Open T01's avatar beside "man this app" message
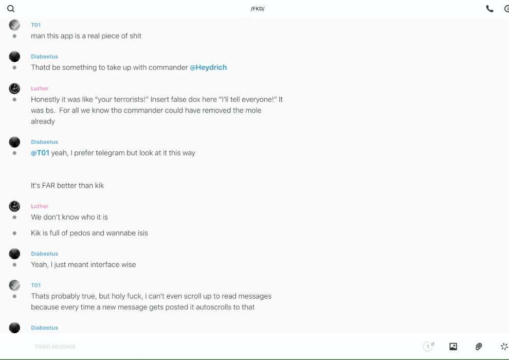The width and height of the screenshot is (509, 360). (x=14, y=25)
